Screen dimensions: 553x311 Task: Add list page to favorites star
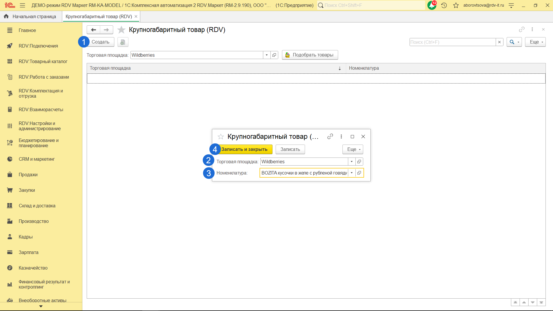coord(122,30)
